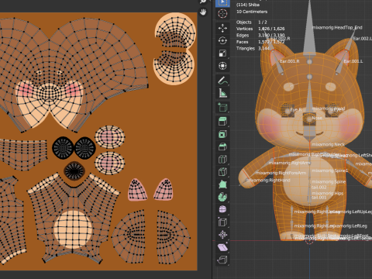Select the Measure tool
Image resolution: width=372 pixels, height=279 pixels.
(222, 93)
